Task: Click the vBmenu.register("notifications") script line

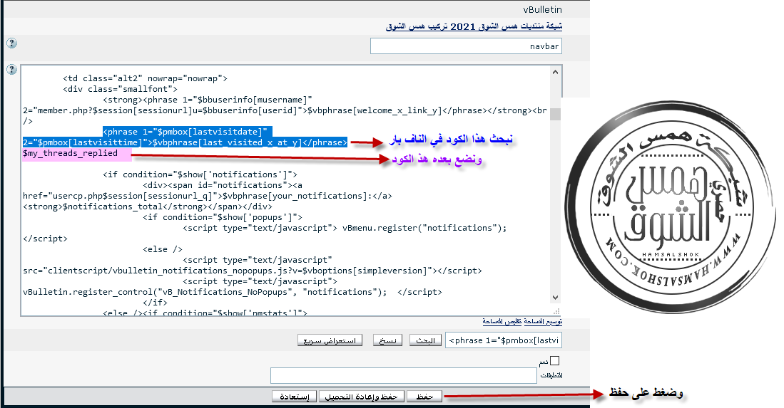Action: click(345, 228)
